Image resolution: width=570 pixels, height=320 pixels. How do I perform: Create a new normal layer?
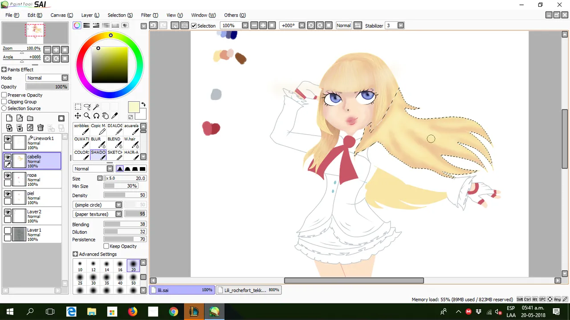(9, 118)
